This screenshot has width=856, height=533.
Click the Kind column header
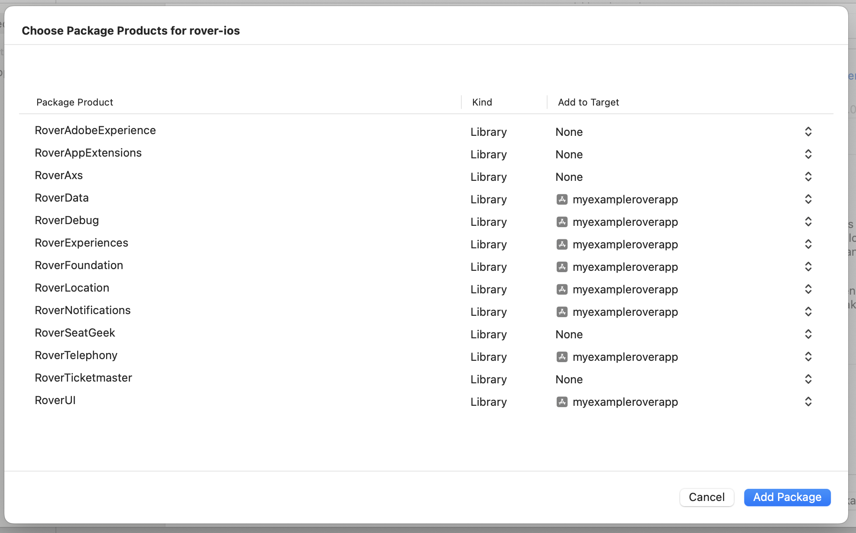(482, 102)
